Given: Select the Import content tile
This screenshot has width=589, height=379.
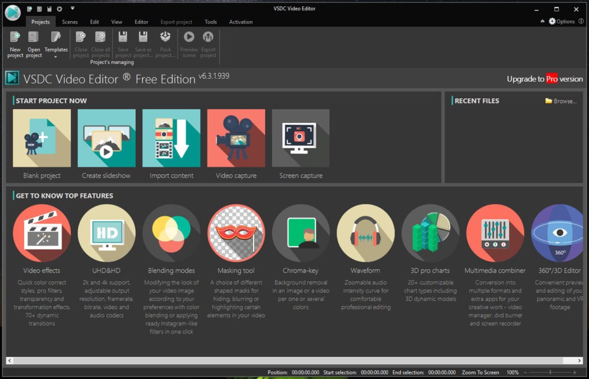Looking at the screenshot, I should [171, 138].
